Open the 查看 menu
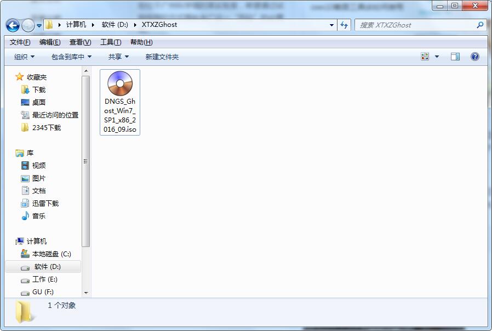 coord(79,42)
